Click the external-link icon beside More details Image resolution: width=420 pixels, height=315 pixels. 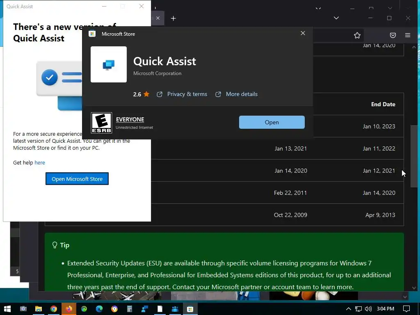(x=218, y=94)
